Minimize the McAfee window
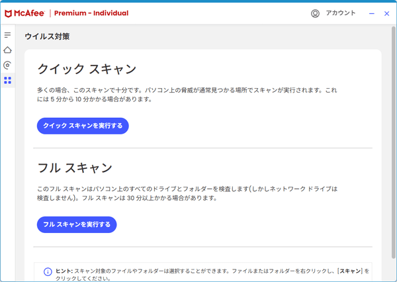The image size is (397, 282). click(x=371, y=13)
